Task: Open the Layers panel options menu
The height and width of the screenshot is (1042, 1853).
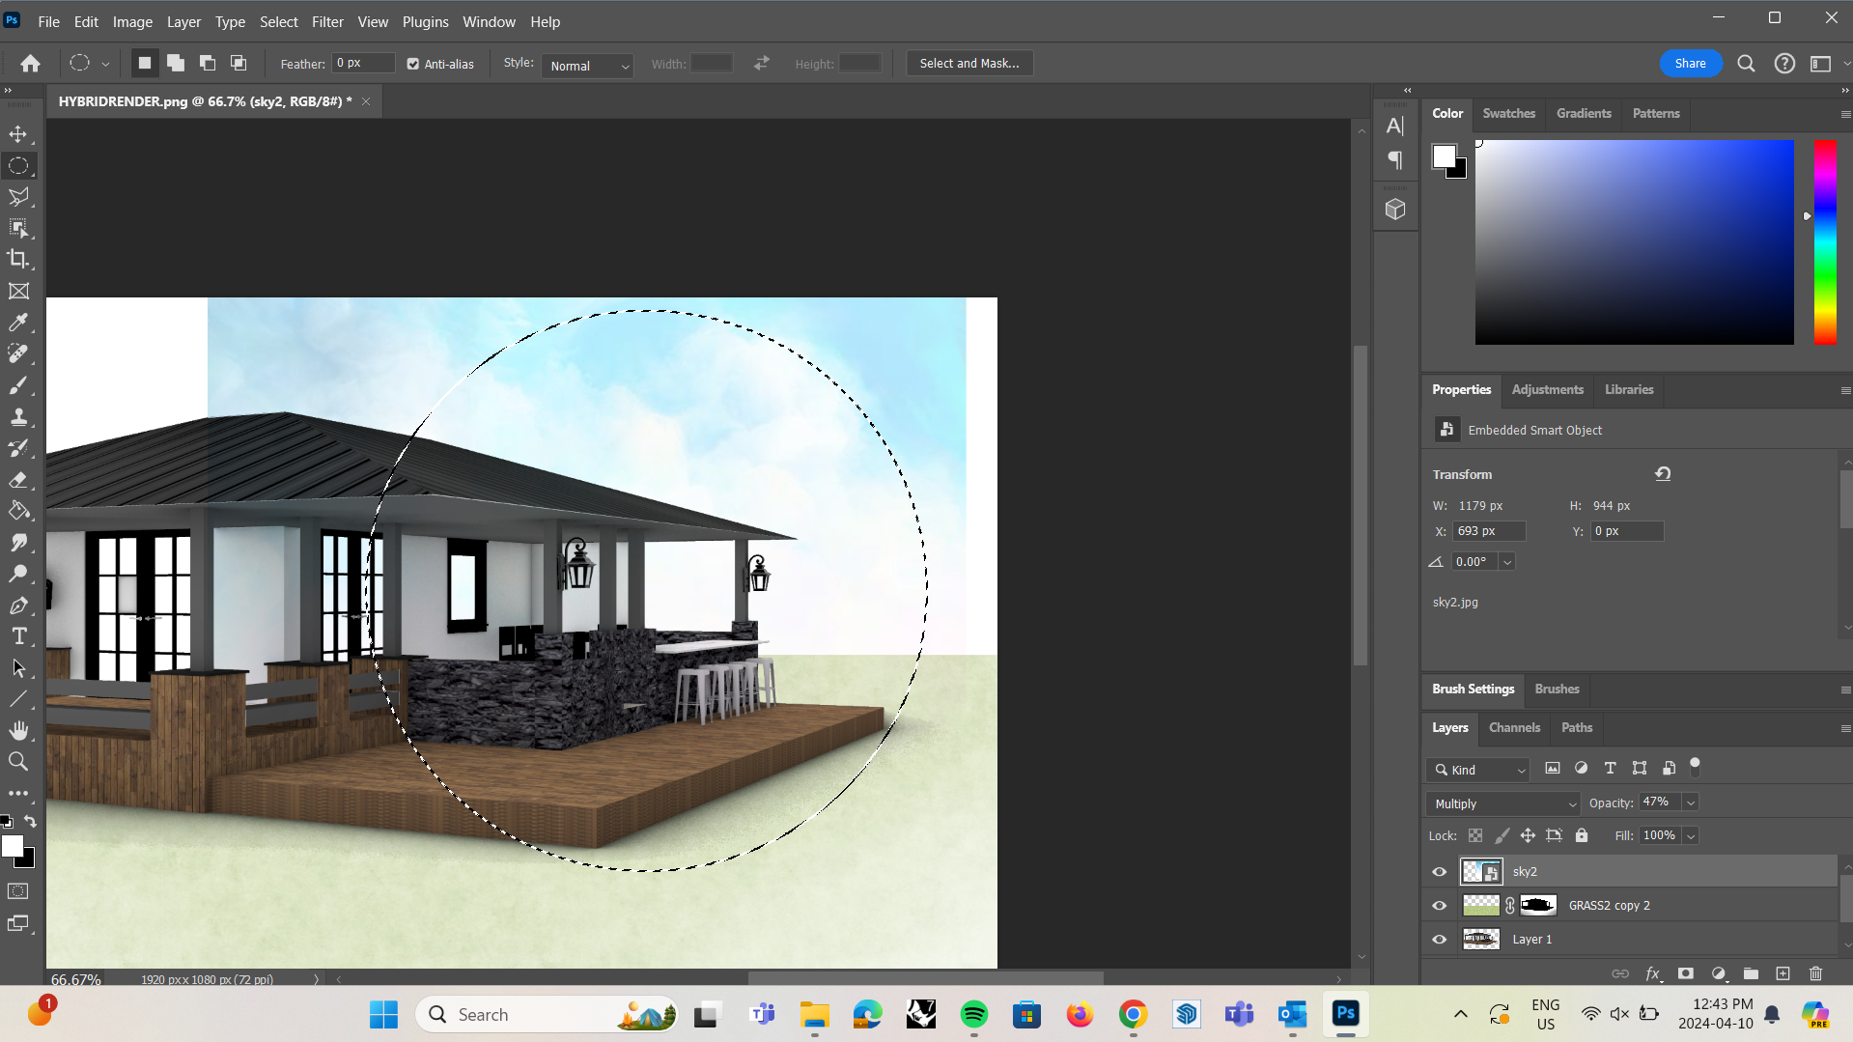Action: (x=1845, y=728)
